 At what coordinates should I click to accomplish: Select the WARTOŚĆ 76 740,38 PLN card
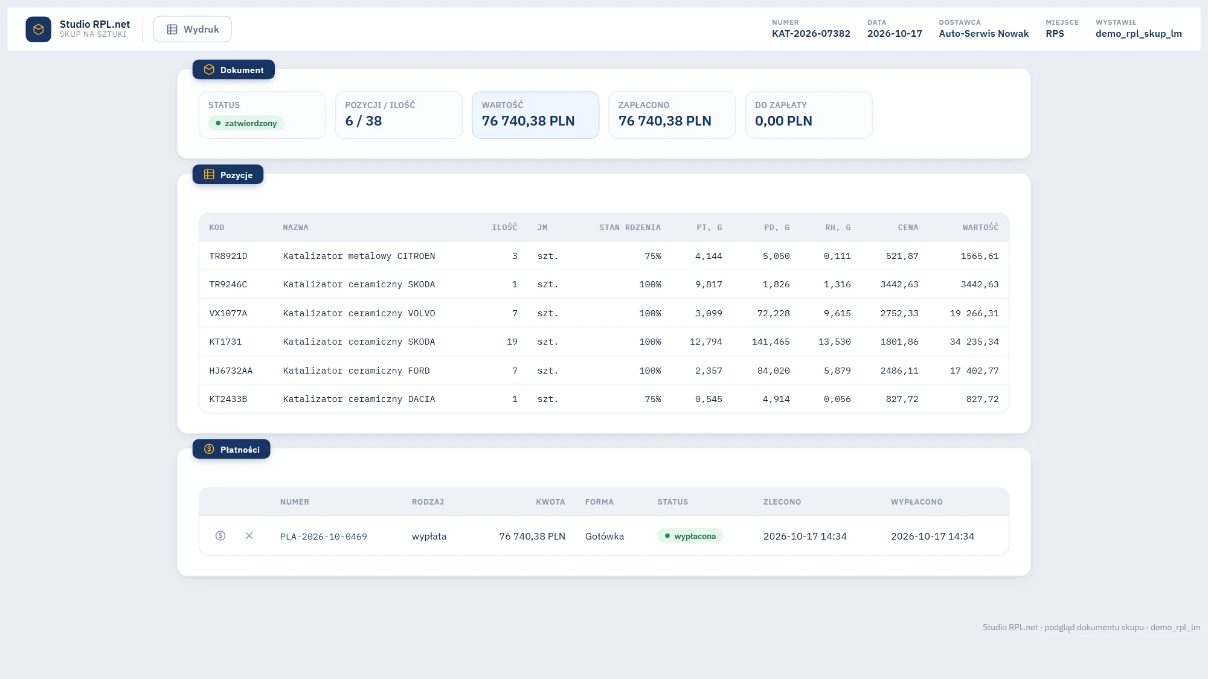coord(535,115)
